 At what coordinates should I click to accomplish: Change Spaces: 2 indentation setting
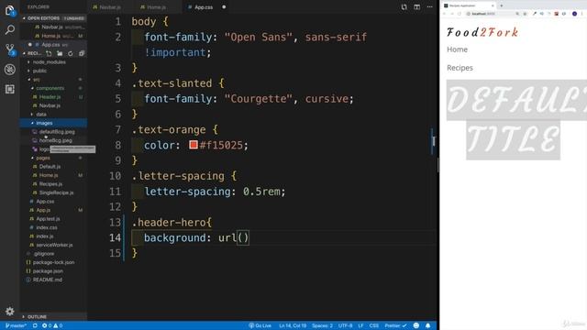point(322,325)
